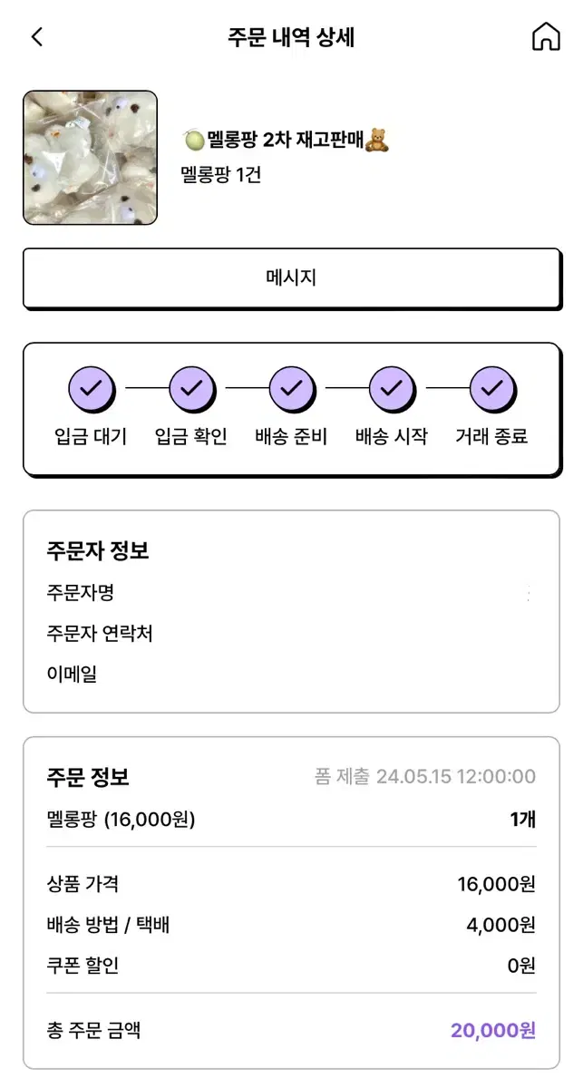The width and height of the screenshot is (583, 1088).
Task: Tap the 폼 제출 24.05.15 timestamp
Action: [425, 776]
